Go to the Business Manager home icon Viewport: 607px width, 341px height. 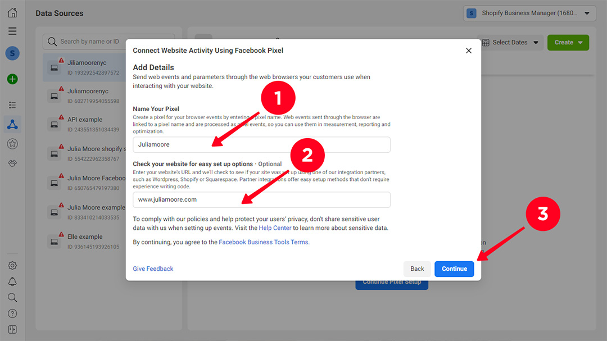point(12,13)
